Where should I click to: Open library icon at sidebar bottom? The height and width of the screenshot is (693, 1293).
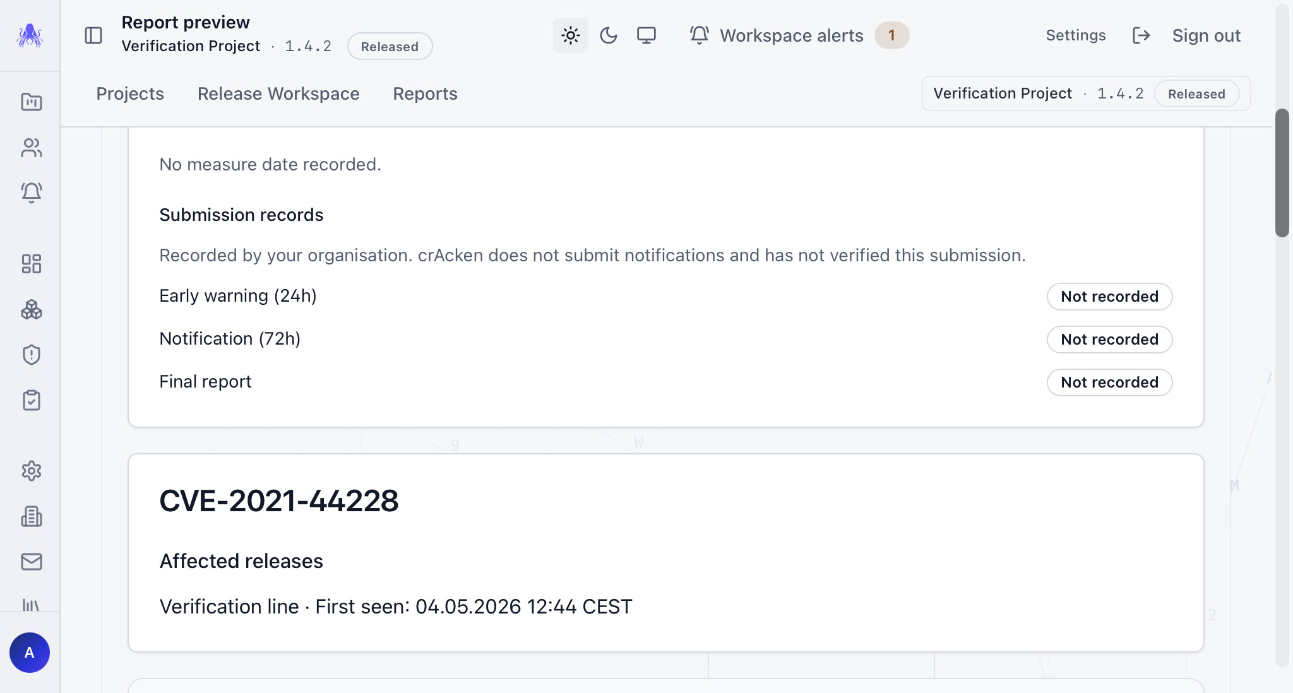(32, 605)
